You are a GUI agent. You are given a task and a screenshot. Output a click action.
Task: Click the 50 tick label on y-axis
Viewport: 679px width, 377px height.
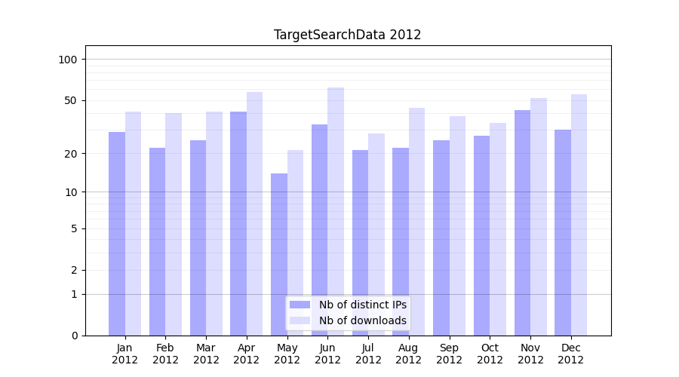coord(70,100)
